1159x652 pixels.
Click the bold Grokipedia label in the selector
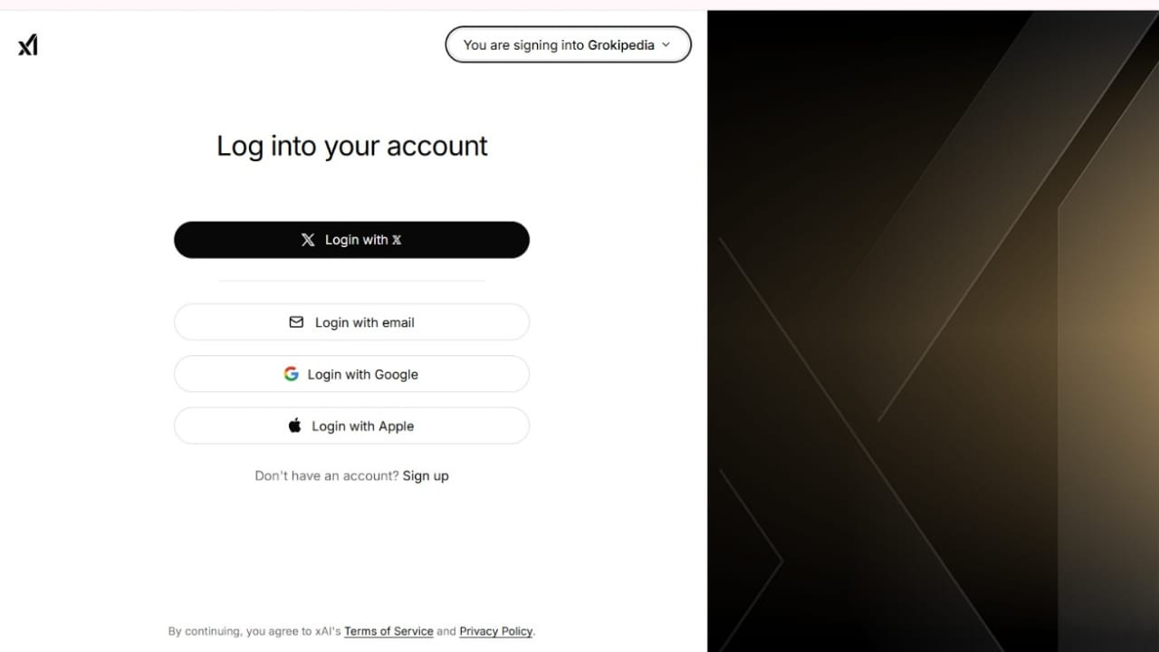[x=621, y=44]
